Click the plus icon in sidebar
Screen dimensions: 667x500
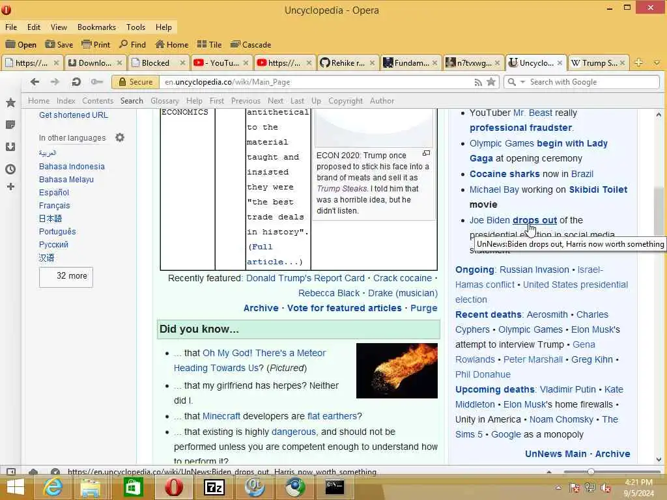point(10,187)
